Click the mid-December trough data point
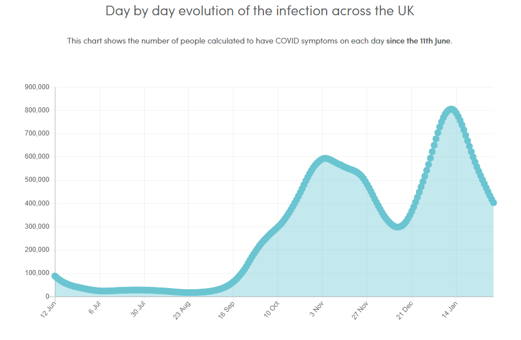 (398, 226)
